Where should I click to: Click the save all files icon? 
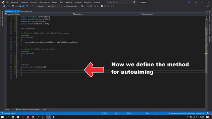pyautogui.click(x=24, y=6)
